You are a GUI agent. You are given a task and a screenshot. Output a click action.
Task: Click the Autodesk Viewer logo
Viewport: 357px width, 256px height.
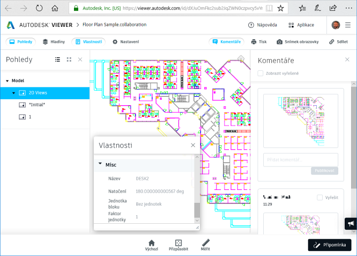pyautogui.click(x=11, y=25)
